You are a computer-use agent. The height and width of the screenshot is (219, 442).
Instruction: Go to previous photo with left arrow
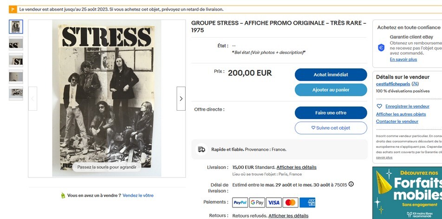(x=32, y=99)
